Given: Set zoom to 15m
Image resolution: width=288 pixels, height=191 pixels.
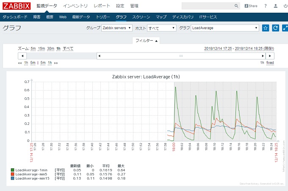Looking at the screenshot, I should click(x=42, y=48).
